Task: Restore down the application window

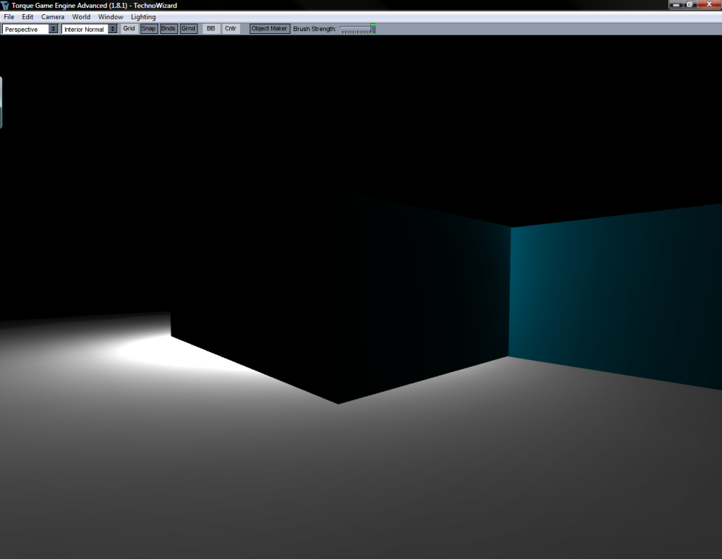Action: [x=690, y=4]
